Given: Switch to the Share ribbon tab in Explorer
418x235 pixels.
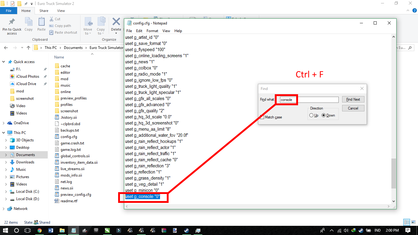Looking at the screenshot, I should point(44,11).
